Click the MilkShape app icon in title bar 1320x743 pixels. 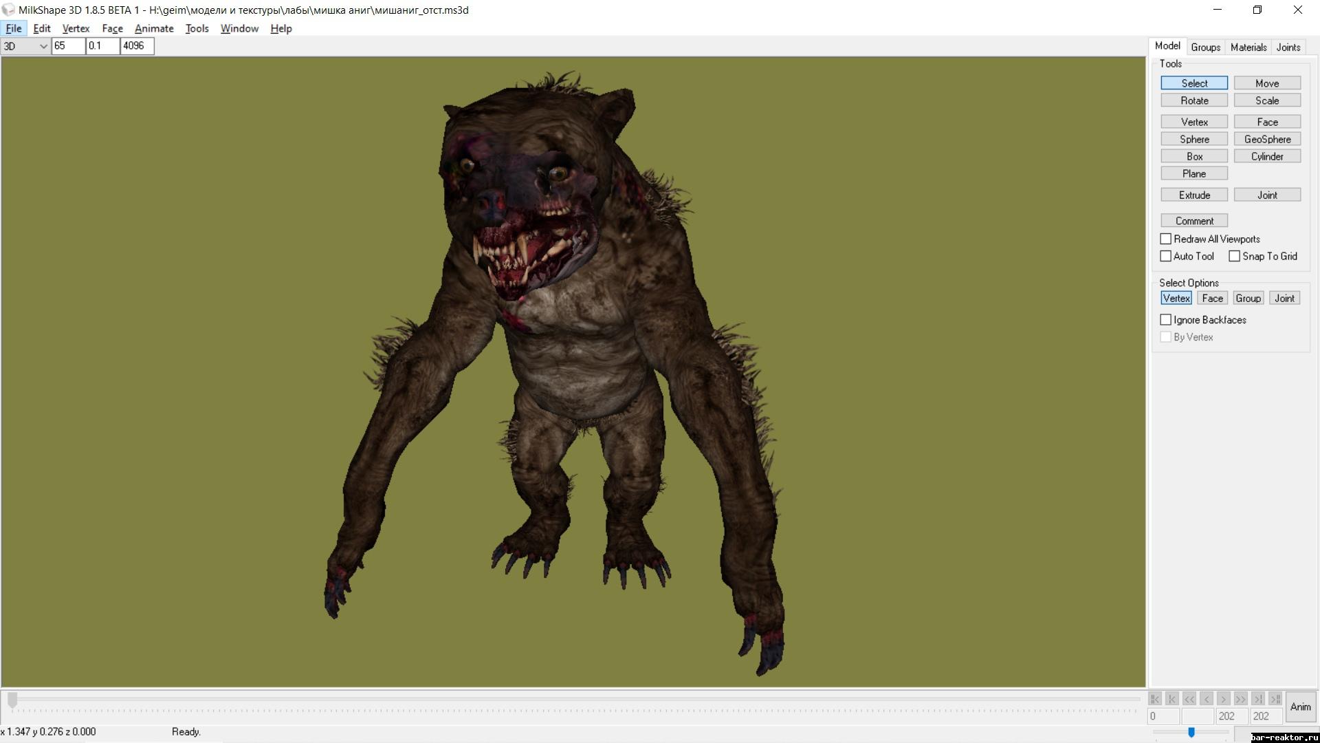(x=8, y=10)
